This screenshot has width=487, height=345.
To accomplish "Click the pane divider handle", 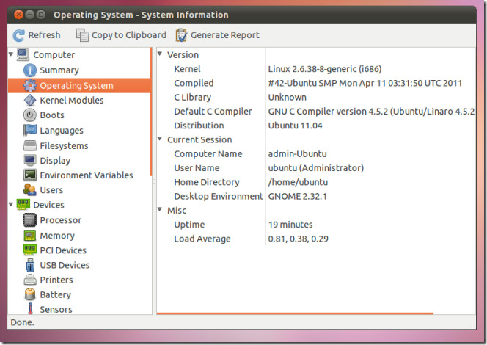I will point(154,181).
